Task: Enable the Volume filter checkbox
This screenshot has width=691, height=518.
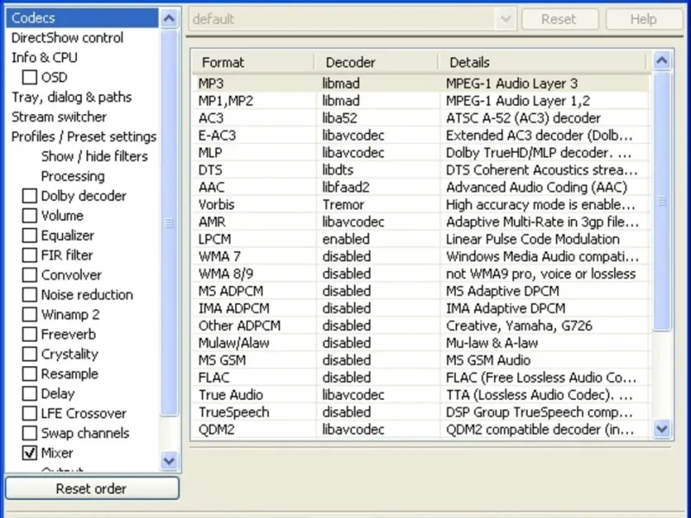Action: (29, 215)
